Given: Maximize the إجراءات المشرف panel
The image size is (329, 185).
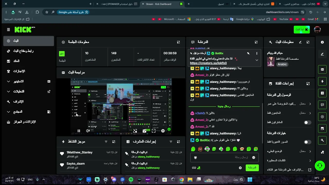Looking at the screenshot, I should tap(178, 142).
